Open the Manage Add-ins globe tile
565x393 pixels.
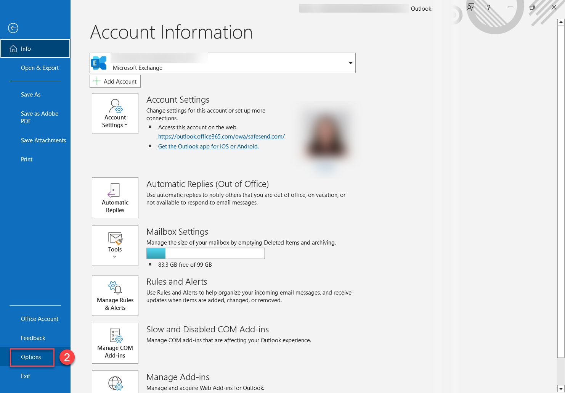(115, 382)
